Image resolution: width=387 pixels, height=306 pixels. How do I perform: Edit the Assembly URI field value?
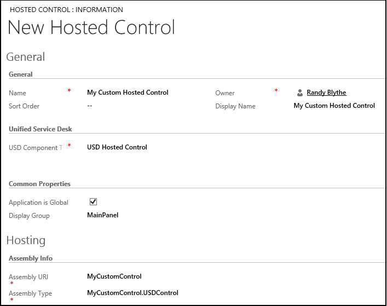coord(114,276)
